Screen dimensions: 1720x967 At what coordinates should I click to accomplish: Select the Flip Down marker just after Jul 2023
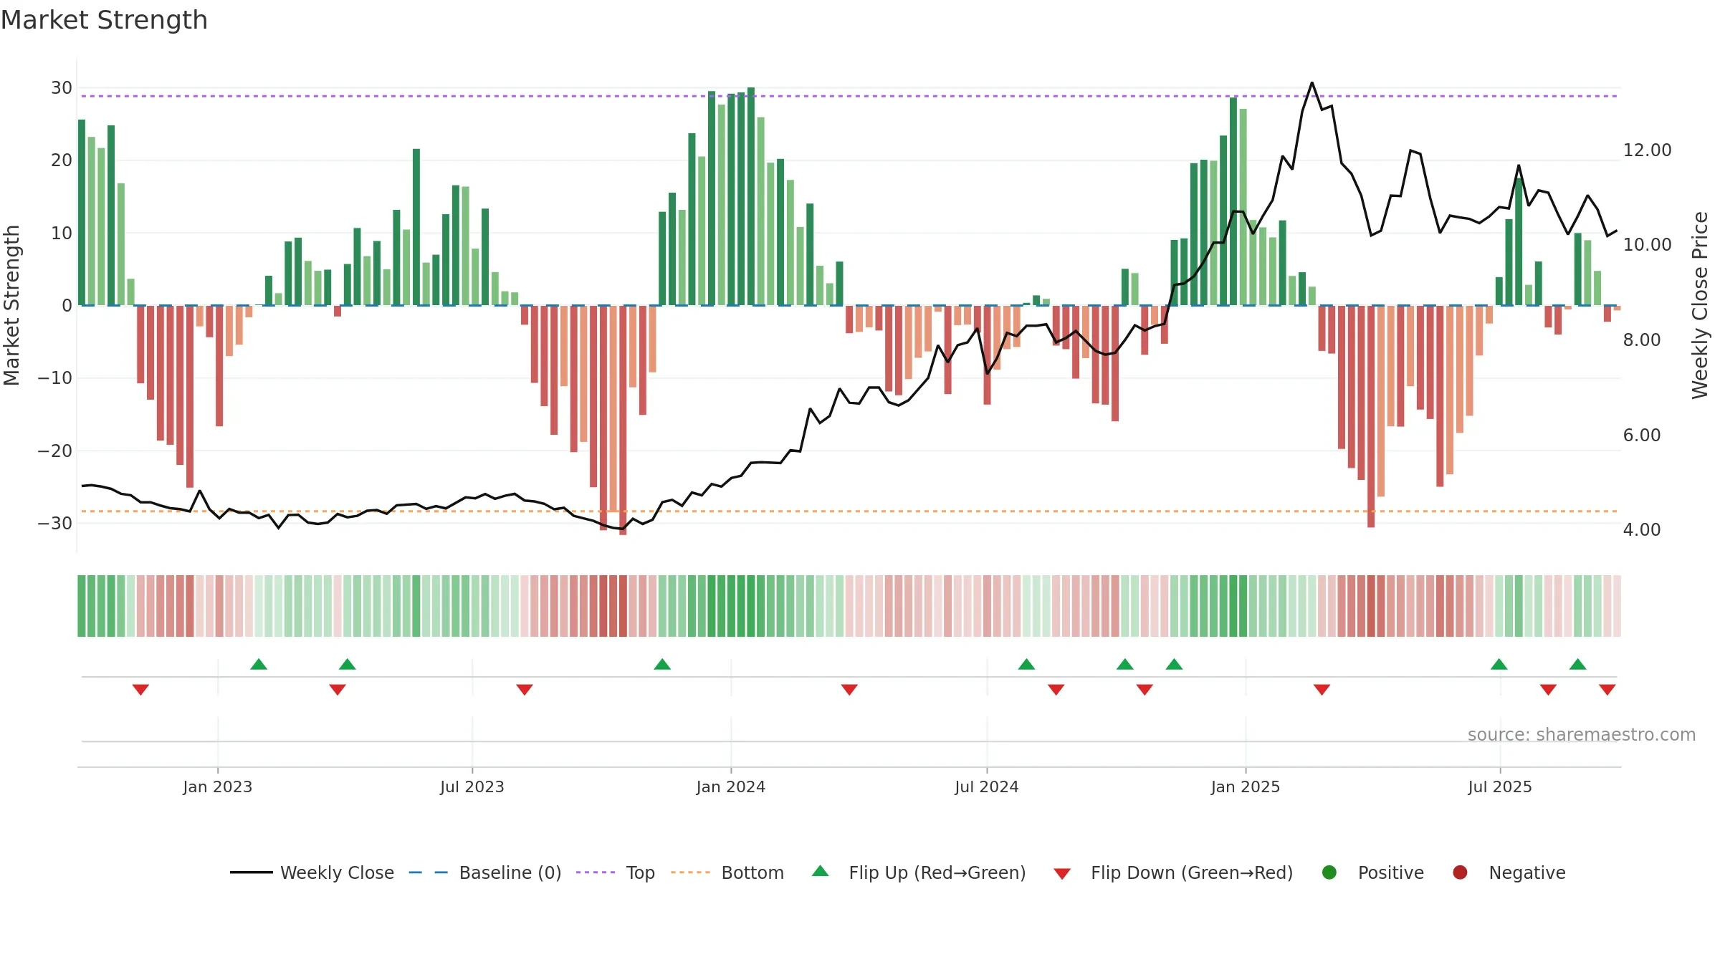pos(525,690)
